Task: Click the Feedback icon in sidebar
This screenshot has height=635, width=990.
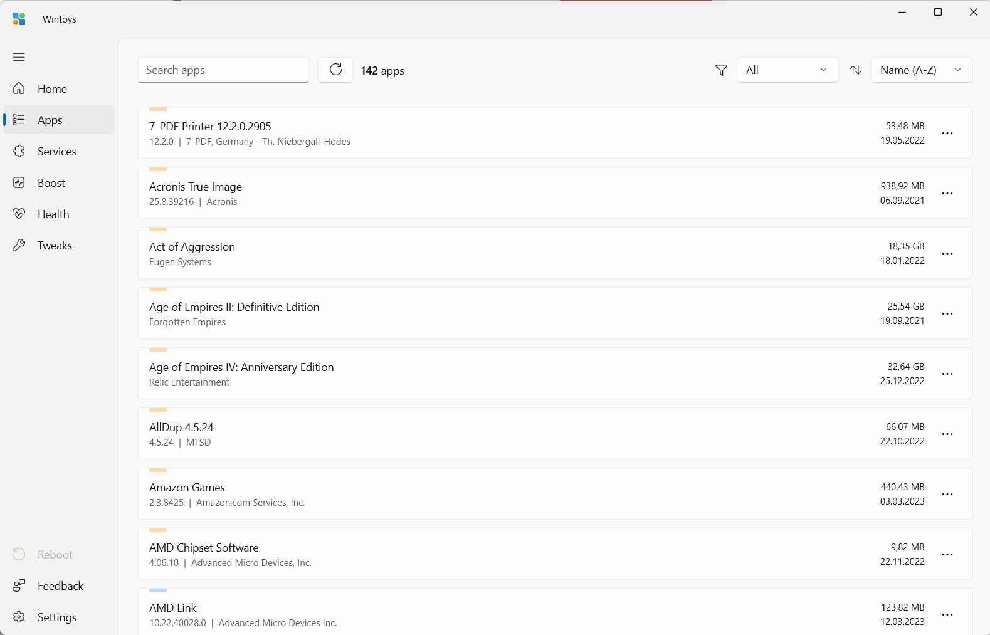Action: 19,585
